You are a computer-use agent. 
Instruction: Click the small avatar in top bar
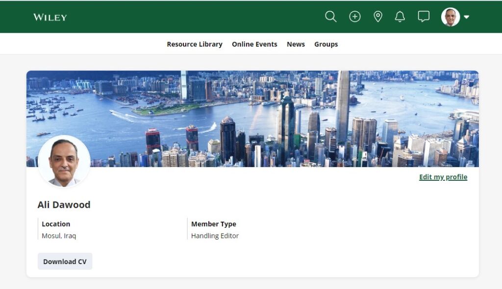click(x=450, y=17)
